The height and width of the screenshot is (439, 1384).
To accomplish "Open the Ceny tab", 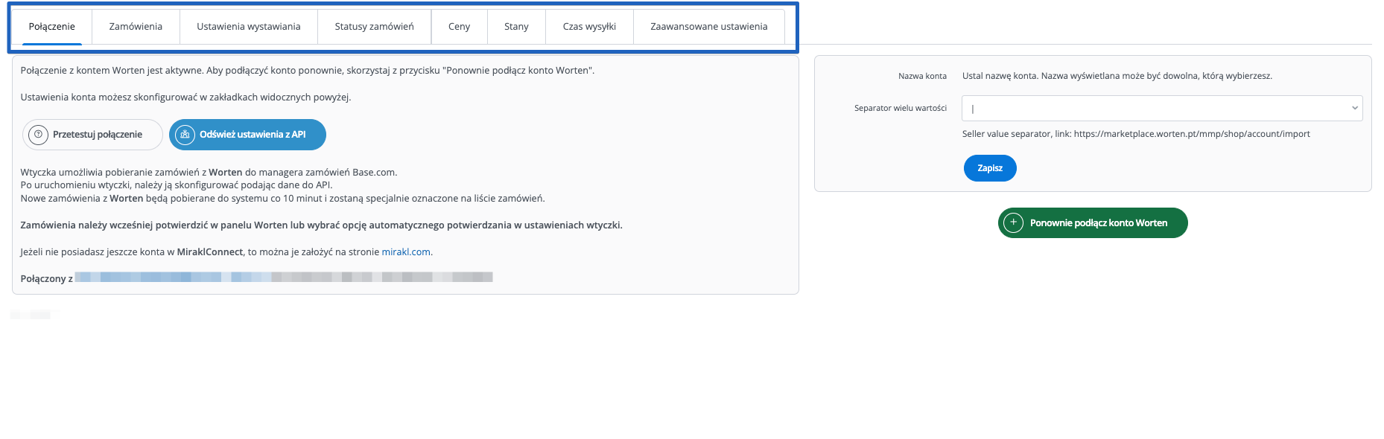I will pyautogui.click(x=459, y=27).
